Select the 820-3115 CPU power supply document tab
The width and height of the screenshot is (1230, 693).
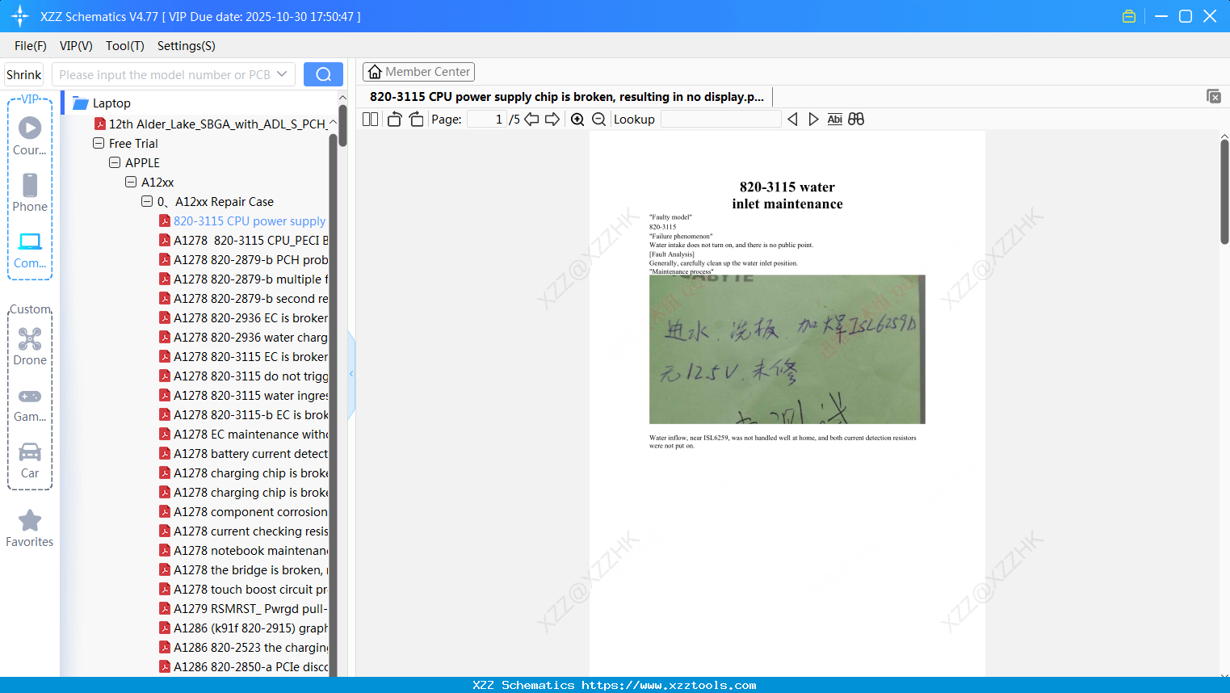point(567,97)
